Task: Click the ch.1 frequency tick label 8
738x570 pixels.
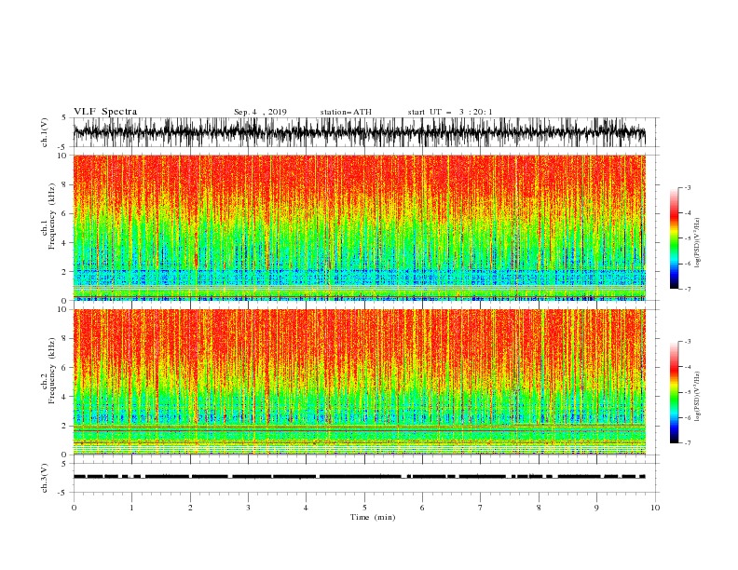Action: coord(65,184)
